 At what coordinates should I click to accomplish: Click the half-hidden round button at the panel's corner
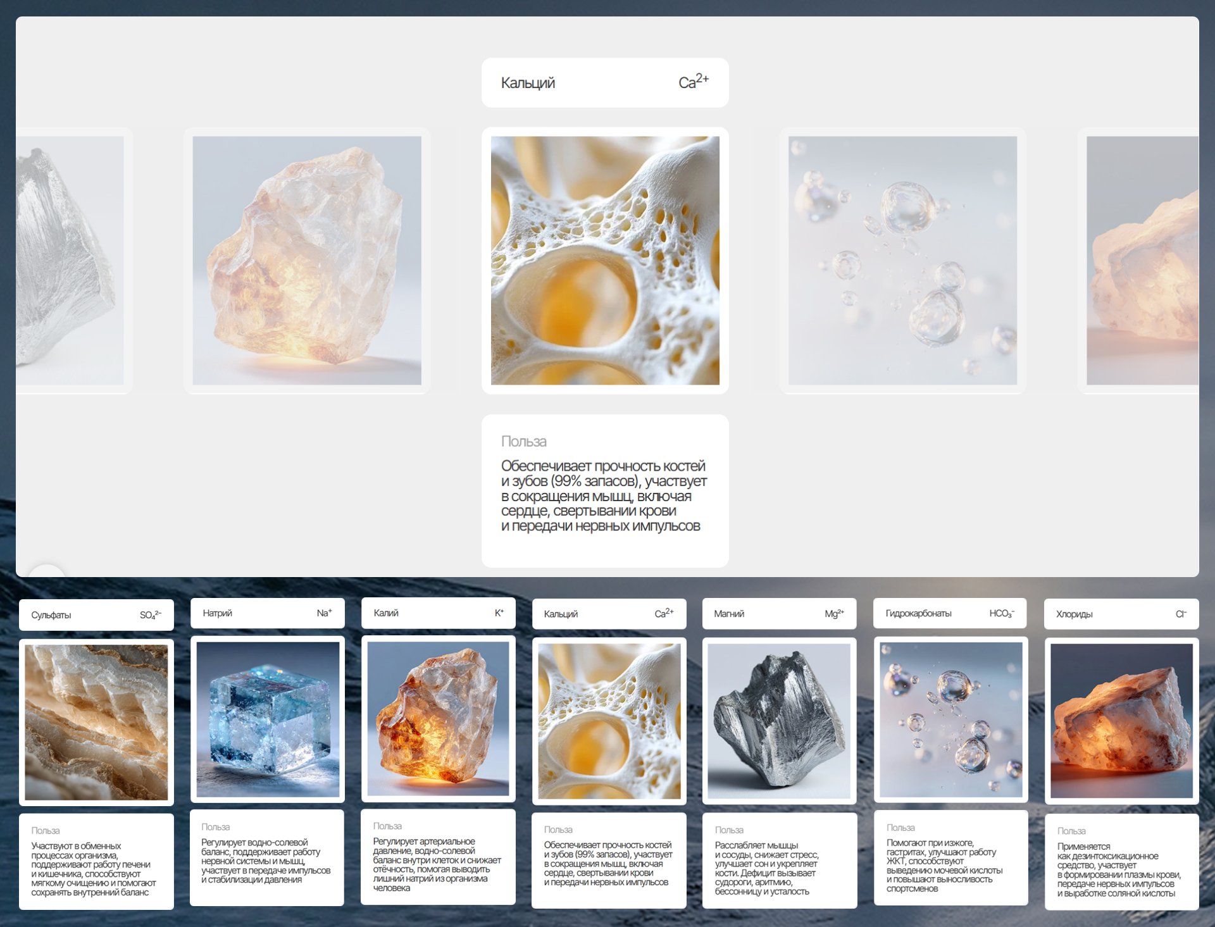(x=47, y=571)
